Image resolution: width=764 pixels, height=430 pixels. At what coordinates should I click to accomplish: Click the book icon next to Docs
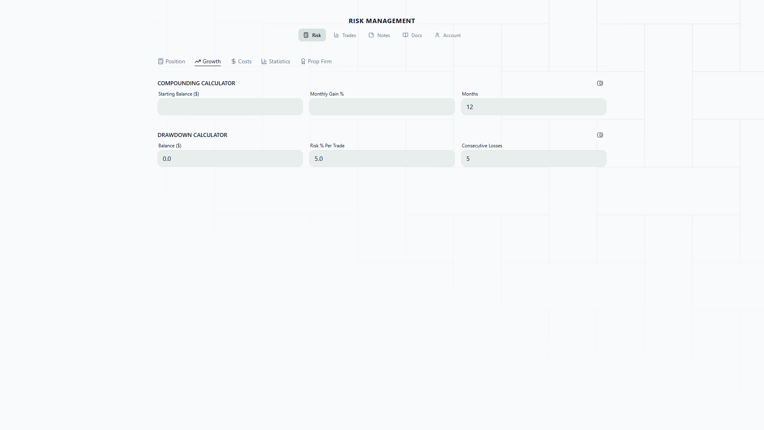pos(405,35)
